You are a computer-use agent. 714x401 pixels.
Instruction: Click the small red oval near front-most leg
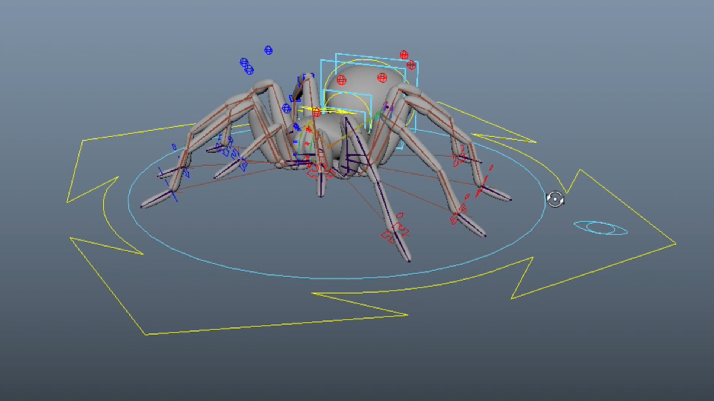point(400,215)
